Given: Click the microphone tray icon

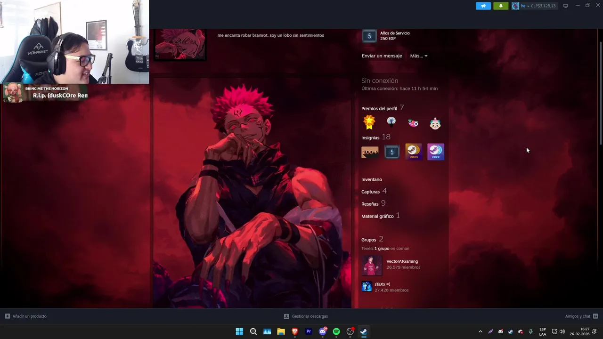Looking at the screenshot, I should pos(531,331).
